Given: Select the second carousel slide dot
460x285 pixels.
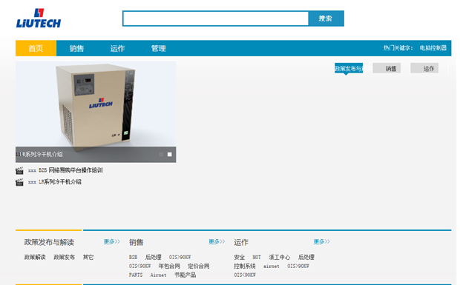Looking at the screenshot, I should point(170,155).
